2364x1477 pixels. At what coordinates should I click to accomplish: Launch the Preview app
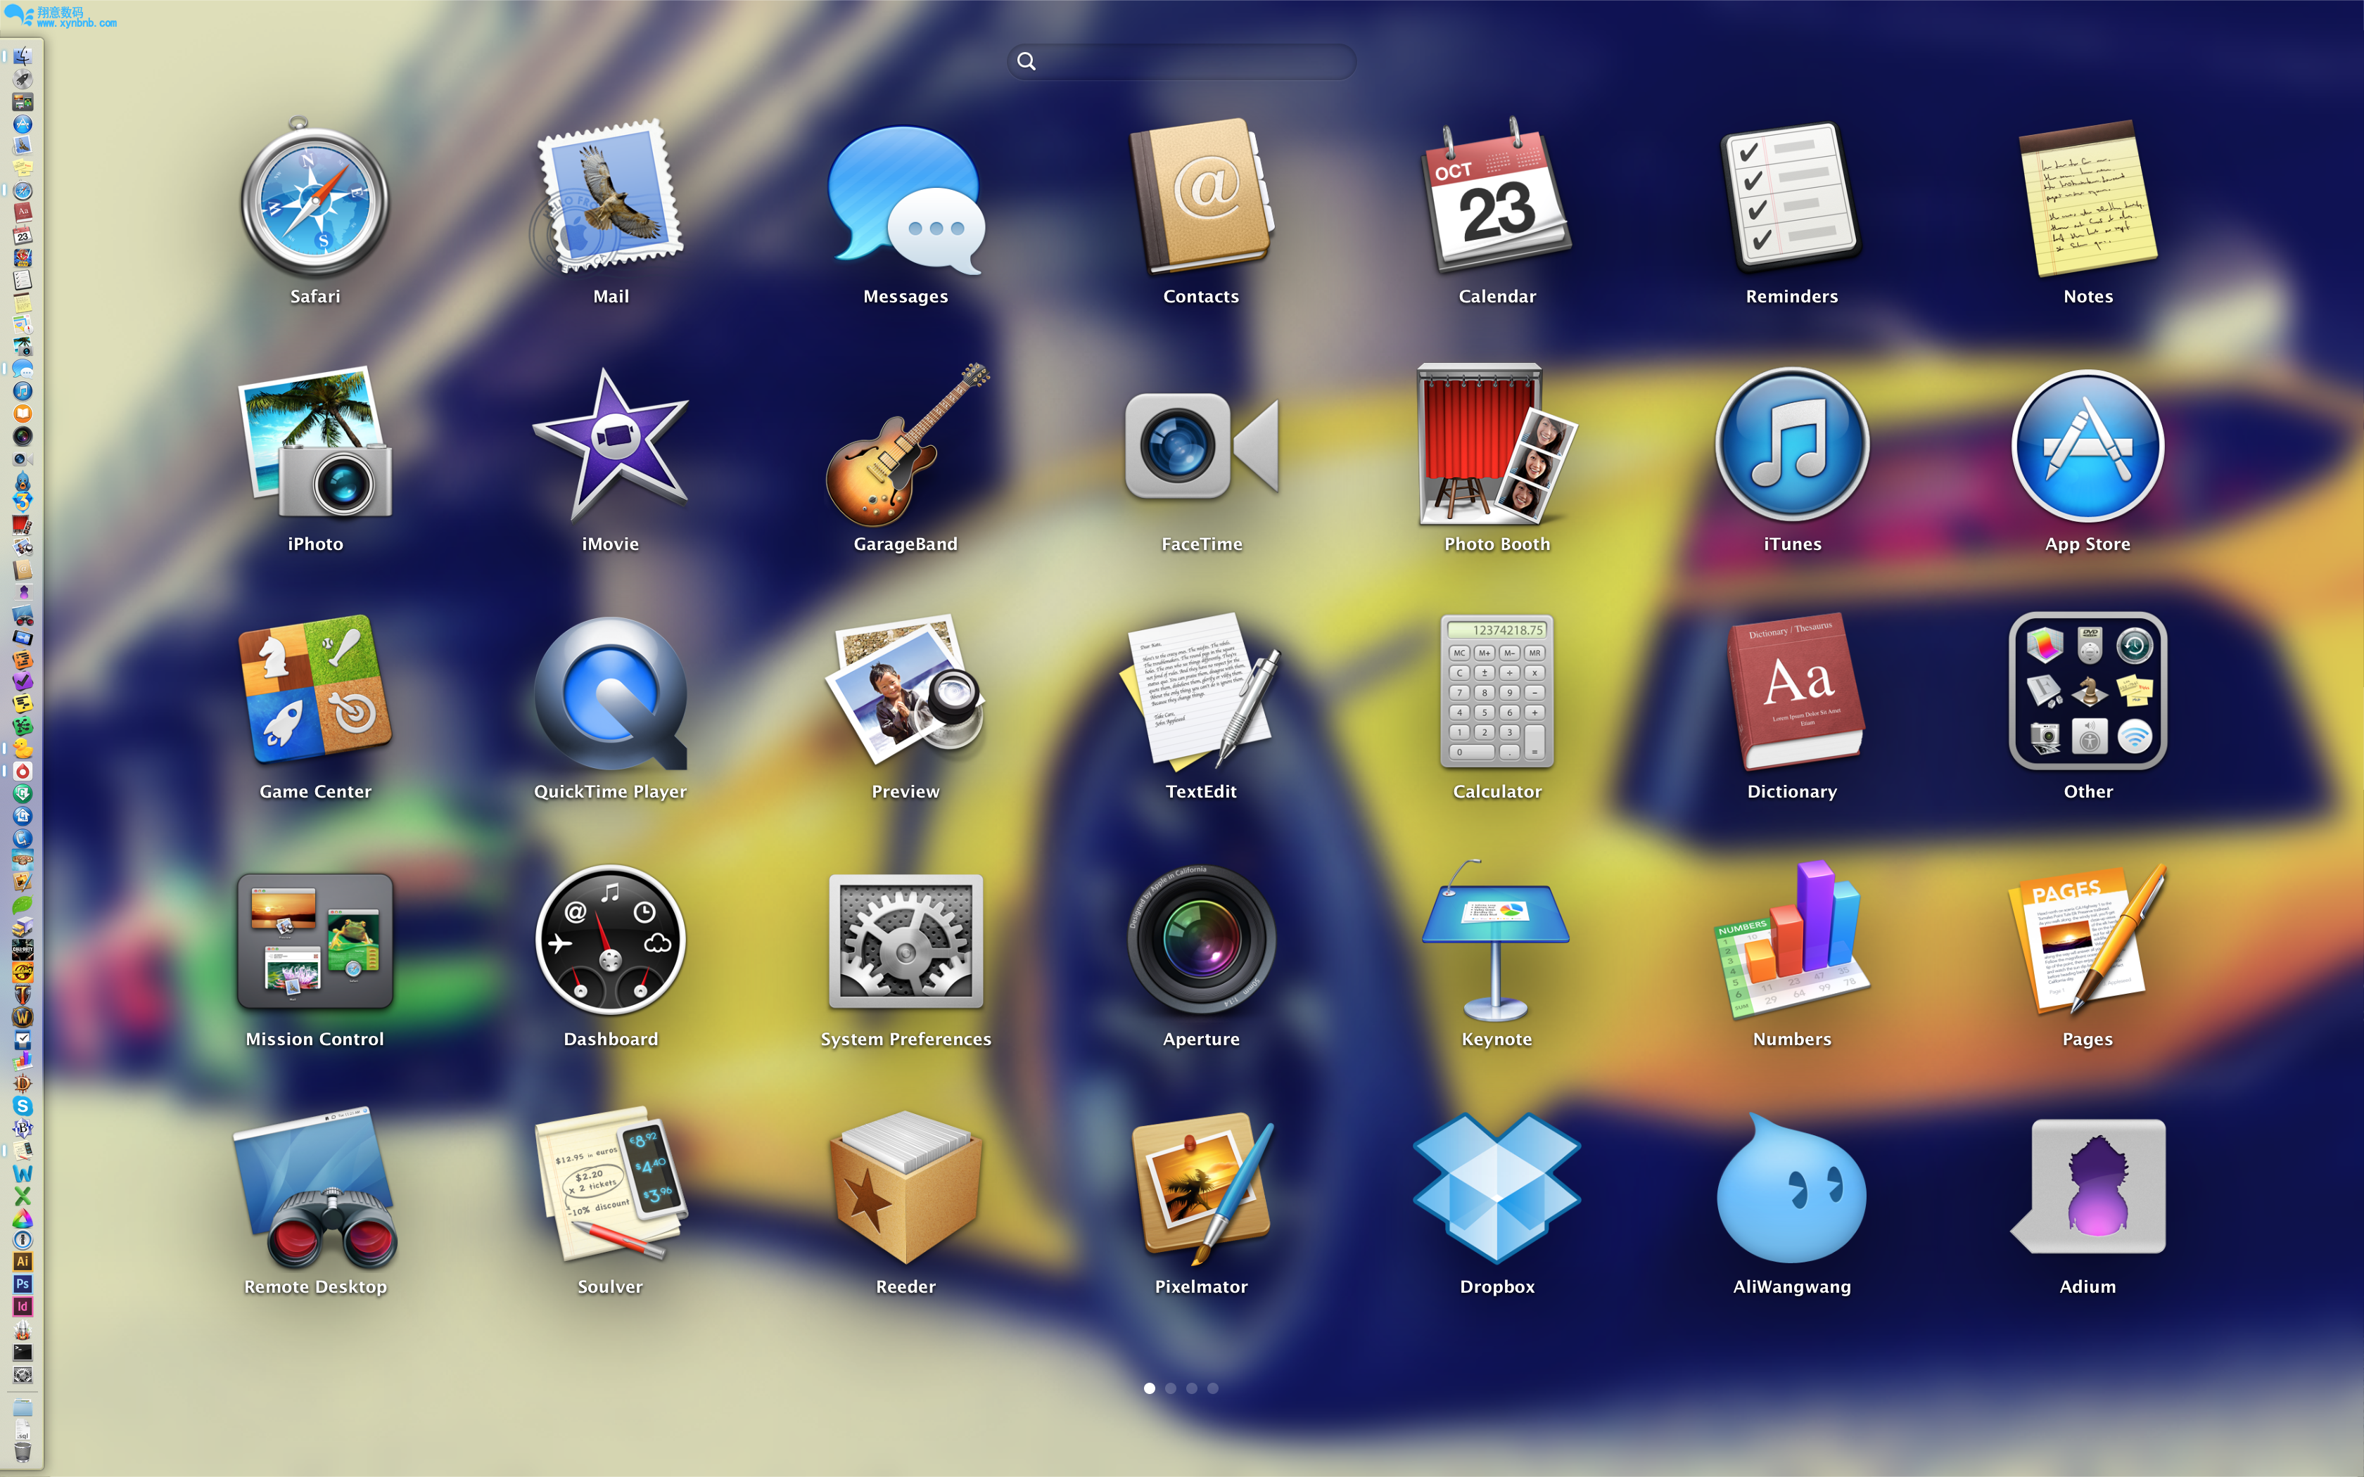coord(905,691)
